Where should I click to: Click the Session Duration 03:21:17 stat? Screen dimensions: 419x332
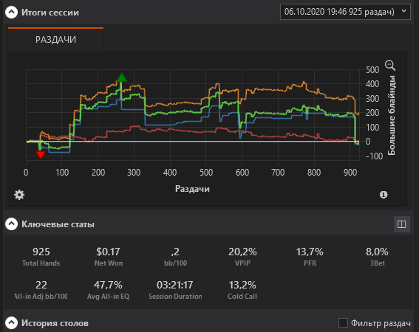(x=175, y=290)
